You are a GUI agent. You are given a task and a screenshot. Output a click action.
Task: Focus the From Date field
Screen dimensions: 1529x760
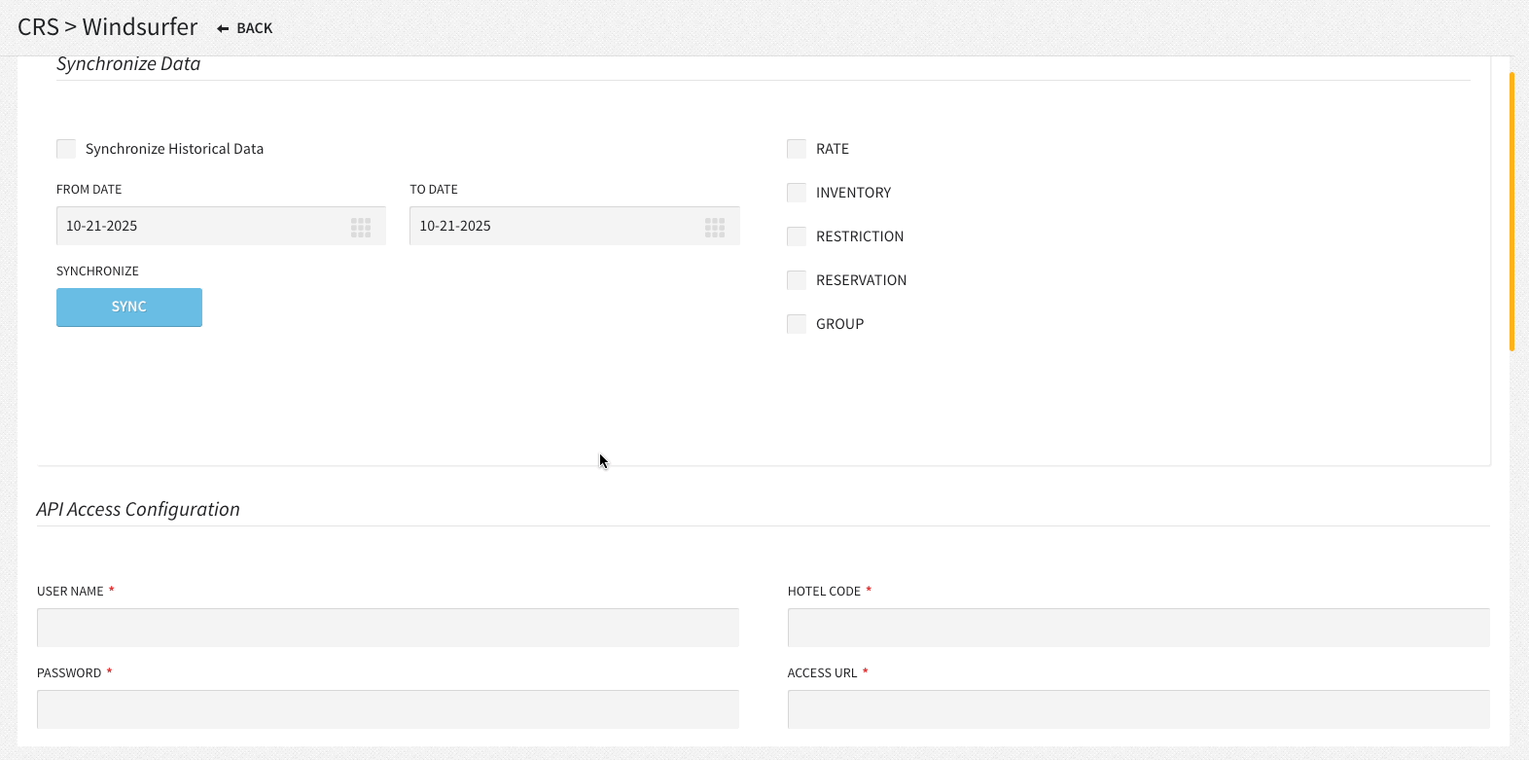[x=221, y=226]
